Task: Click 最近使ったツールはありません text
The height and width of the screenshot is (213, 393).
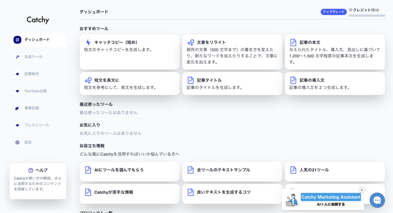Action: click(109, 112)
